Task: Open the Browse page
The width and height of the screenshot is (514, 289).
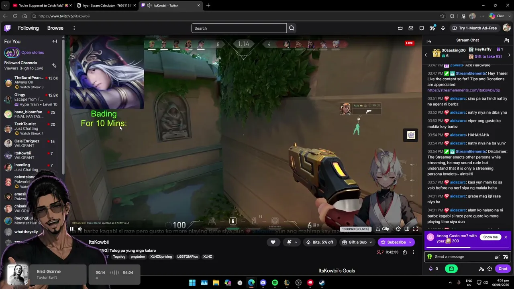Action: click(x=55, y=28)
